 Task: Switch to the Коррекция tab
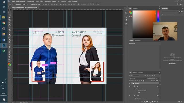(x=138, y=41)
